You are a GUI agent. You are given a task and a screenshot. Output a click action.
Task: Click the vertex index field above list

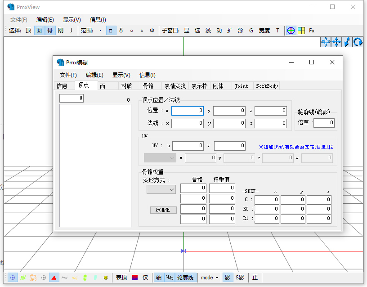coord(72,98)
